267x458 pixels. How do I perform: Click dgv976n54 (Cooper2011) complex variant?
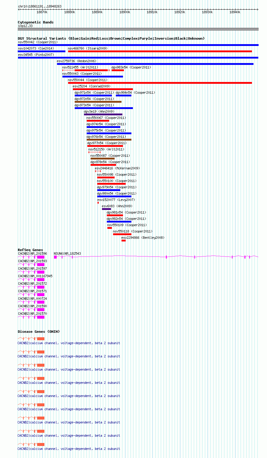(x=109, y=140)
